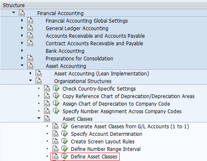Open documentation icon for Asset Classes node
Viewport: 207px width, 161px height.
pyautogui.click(x=47, y=119)
